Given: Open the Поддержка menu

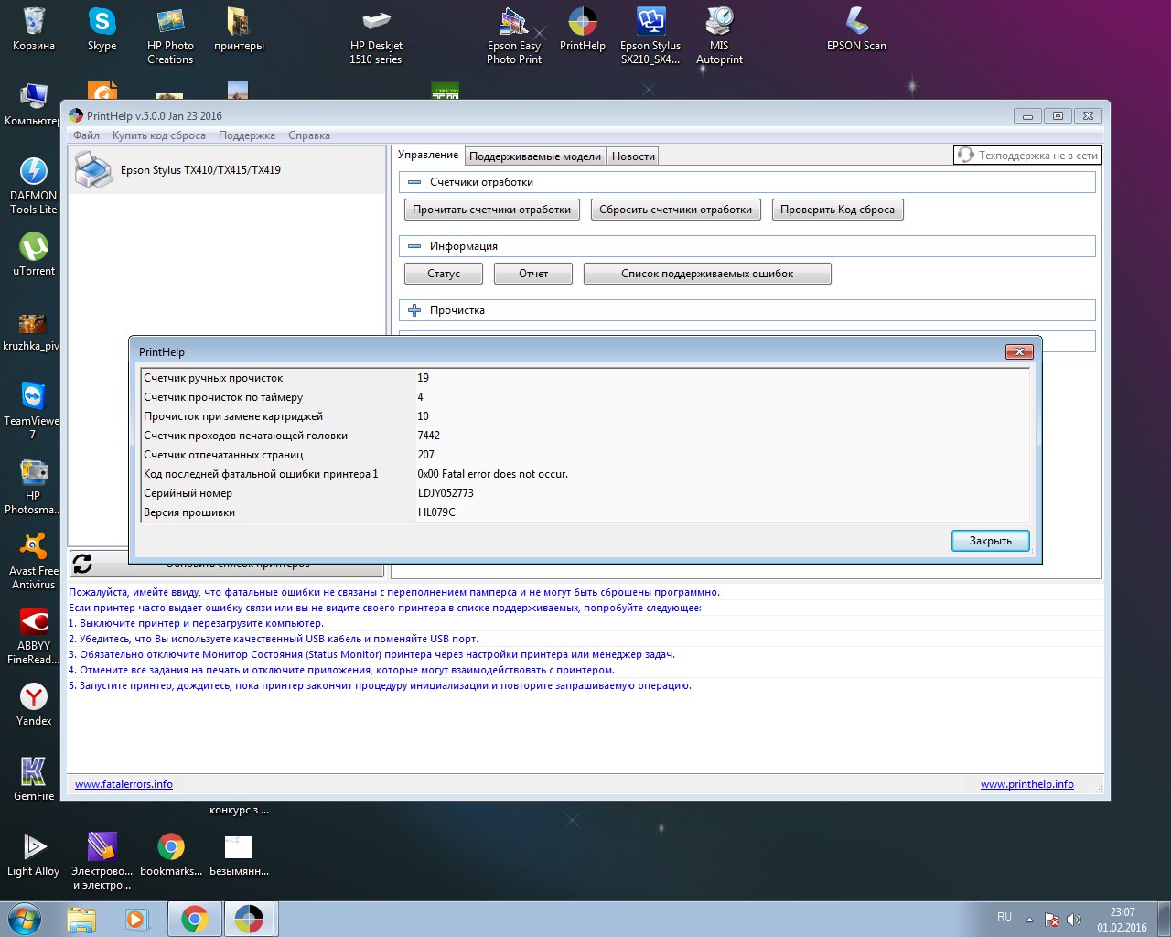Looking at the screenshot, I should tap(247, 135).
